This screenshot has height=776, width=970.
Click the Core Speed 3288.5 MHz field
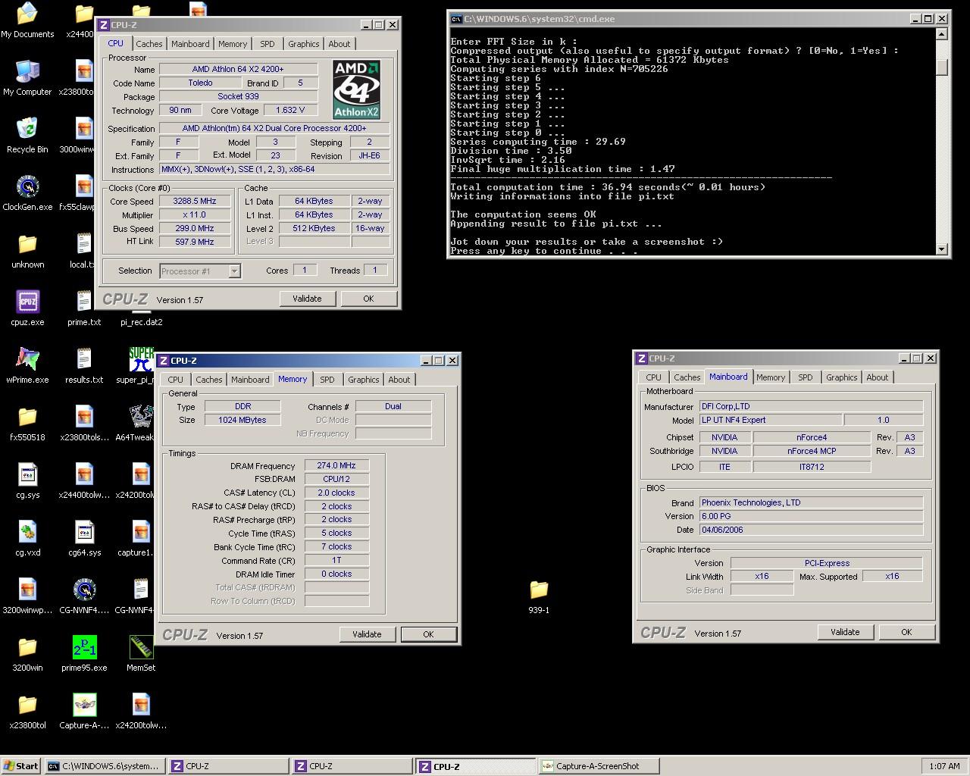[x=195, y=202]
